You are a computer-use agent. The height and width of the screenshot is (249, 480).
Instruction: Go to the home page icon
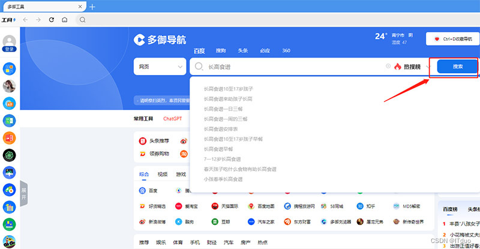click(65, 20)
